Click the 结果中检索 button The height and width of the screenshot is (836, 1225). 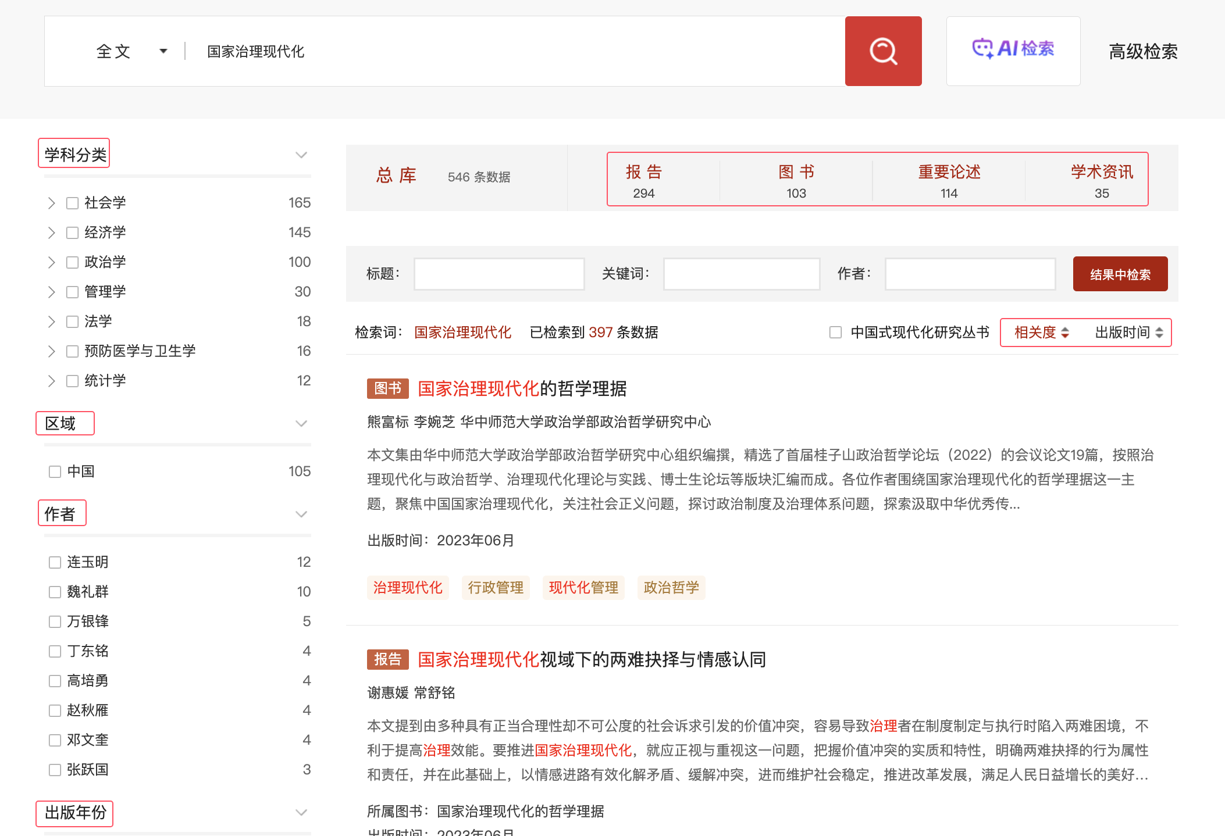coord(1120,274)
